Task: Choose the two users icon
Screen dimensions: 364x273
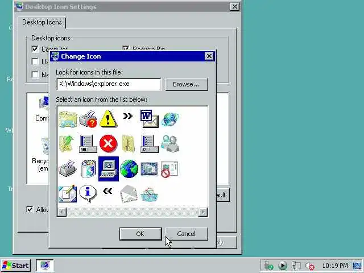Action: [x=170, y=144]
